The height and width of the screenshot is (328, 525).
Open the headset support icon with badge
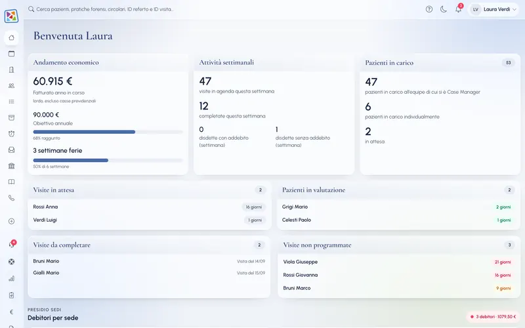tap(11, 245)
